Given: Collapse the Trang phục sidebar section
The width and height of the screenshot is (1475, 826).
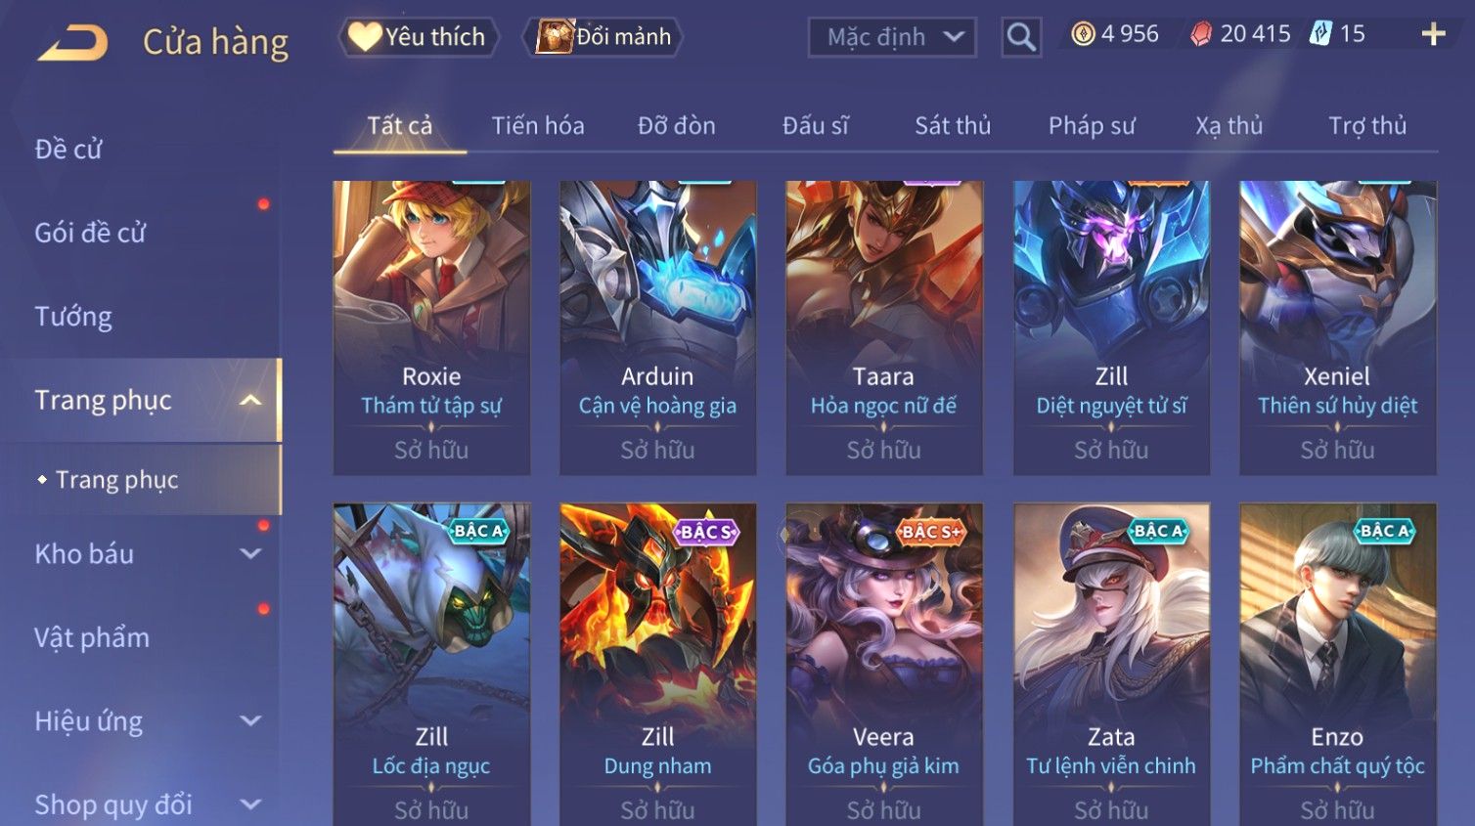Looking at the screenshot, I should click(x=250, y=400).
